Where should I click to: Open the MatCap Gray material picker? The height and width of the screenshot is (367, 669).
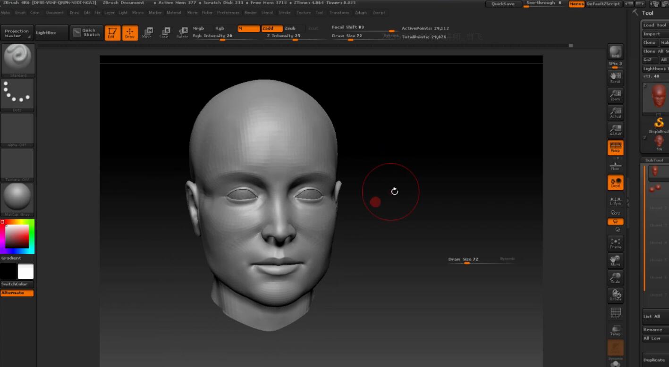tap(17, 198)
